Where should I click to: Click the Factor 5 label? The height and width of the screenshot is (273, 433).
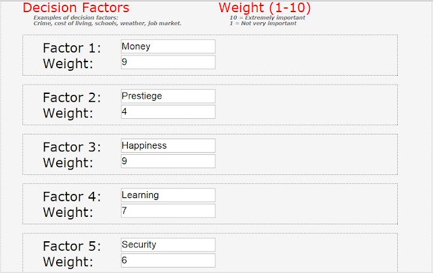(72, 246)
